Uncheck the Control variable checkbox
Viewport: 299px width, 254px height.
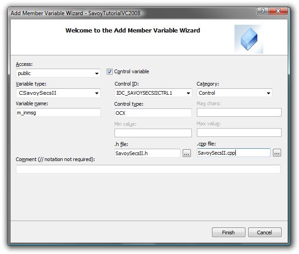click(110, 72)
